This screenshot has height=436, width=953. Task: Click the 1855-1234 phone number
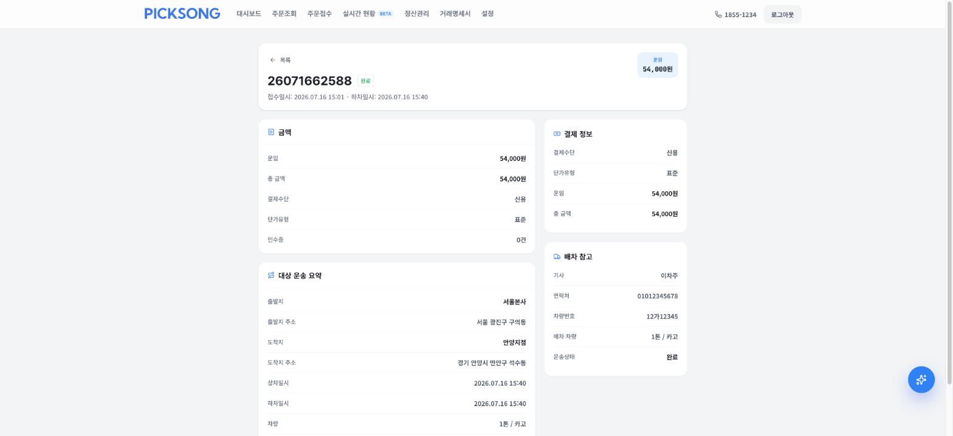[740, 15]
